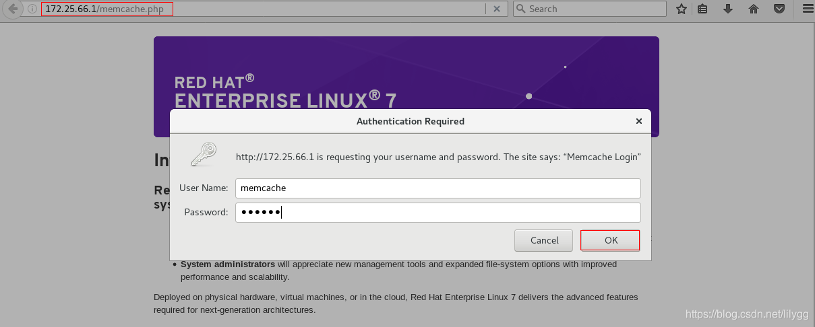Image resolution: width=815 pixels, height=327 pixels.
Task: Click the 'Deployed on physical hardware' paragraph
Action: (x=396, y=303)
